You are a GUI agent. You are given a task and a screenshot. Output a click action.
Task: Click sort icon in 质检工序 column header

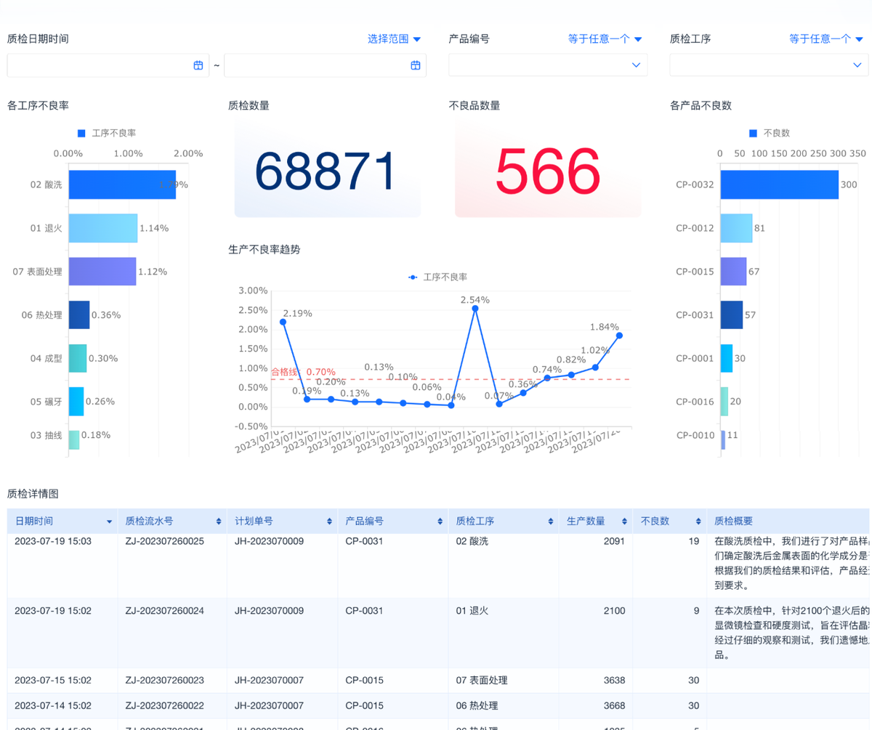pos(550,522)
